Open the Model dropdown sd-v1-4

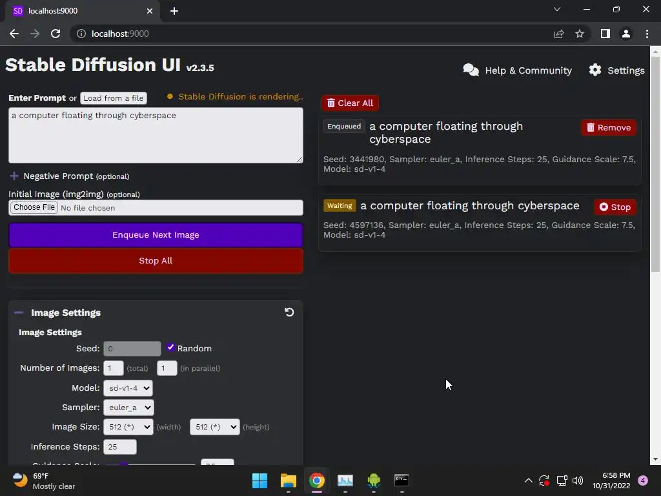128,388
